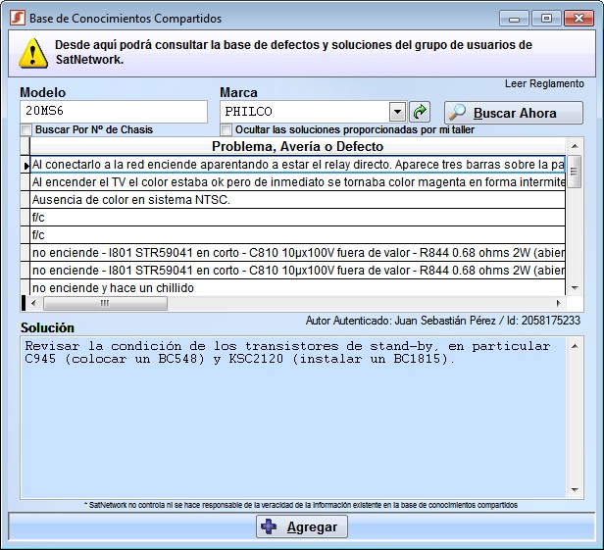Click the 'Problema, Avería o Defecto' column header
This screenshot has height=550, width=604.
[297, 146]
